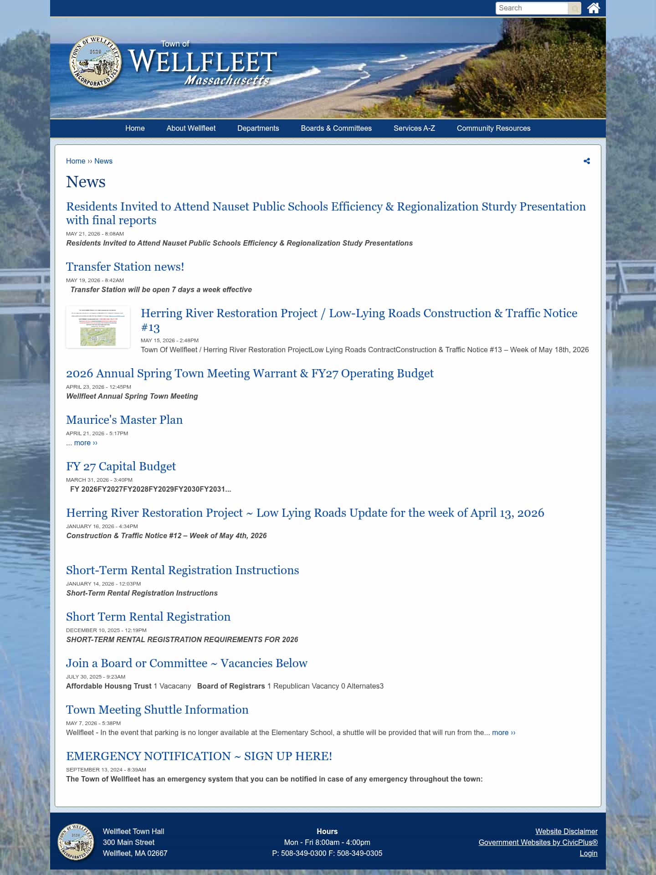The width and height of the screenshot is (656, 875).
Task: Click the Home breadcrumb link
Action: pyautogui.click(x=76, y=161)
